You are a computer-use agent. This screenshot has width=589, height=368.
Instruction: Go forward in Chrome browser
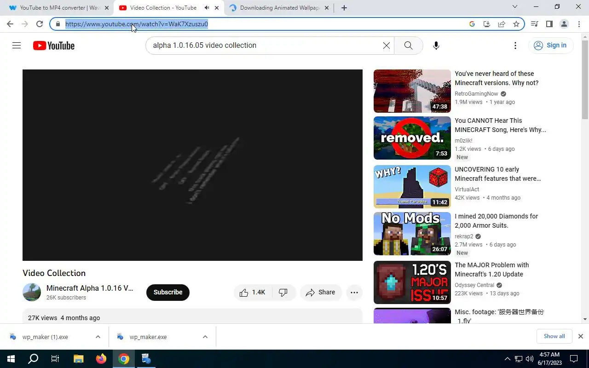25,24
